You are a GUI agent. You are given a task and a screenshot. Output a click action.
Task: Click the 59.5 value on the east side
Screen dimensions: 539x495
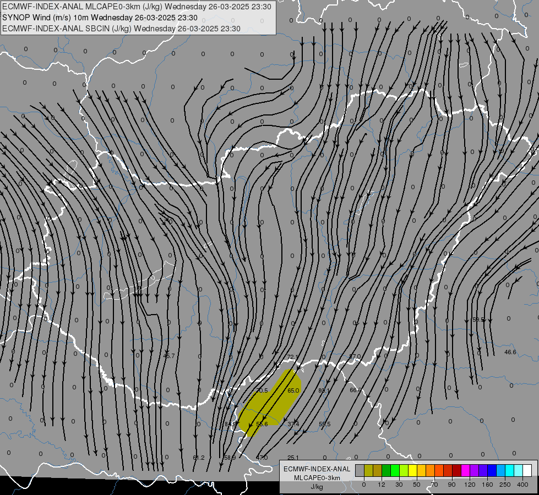pyautogui.click(x=478, y=320)
